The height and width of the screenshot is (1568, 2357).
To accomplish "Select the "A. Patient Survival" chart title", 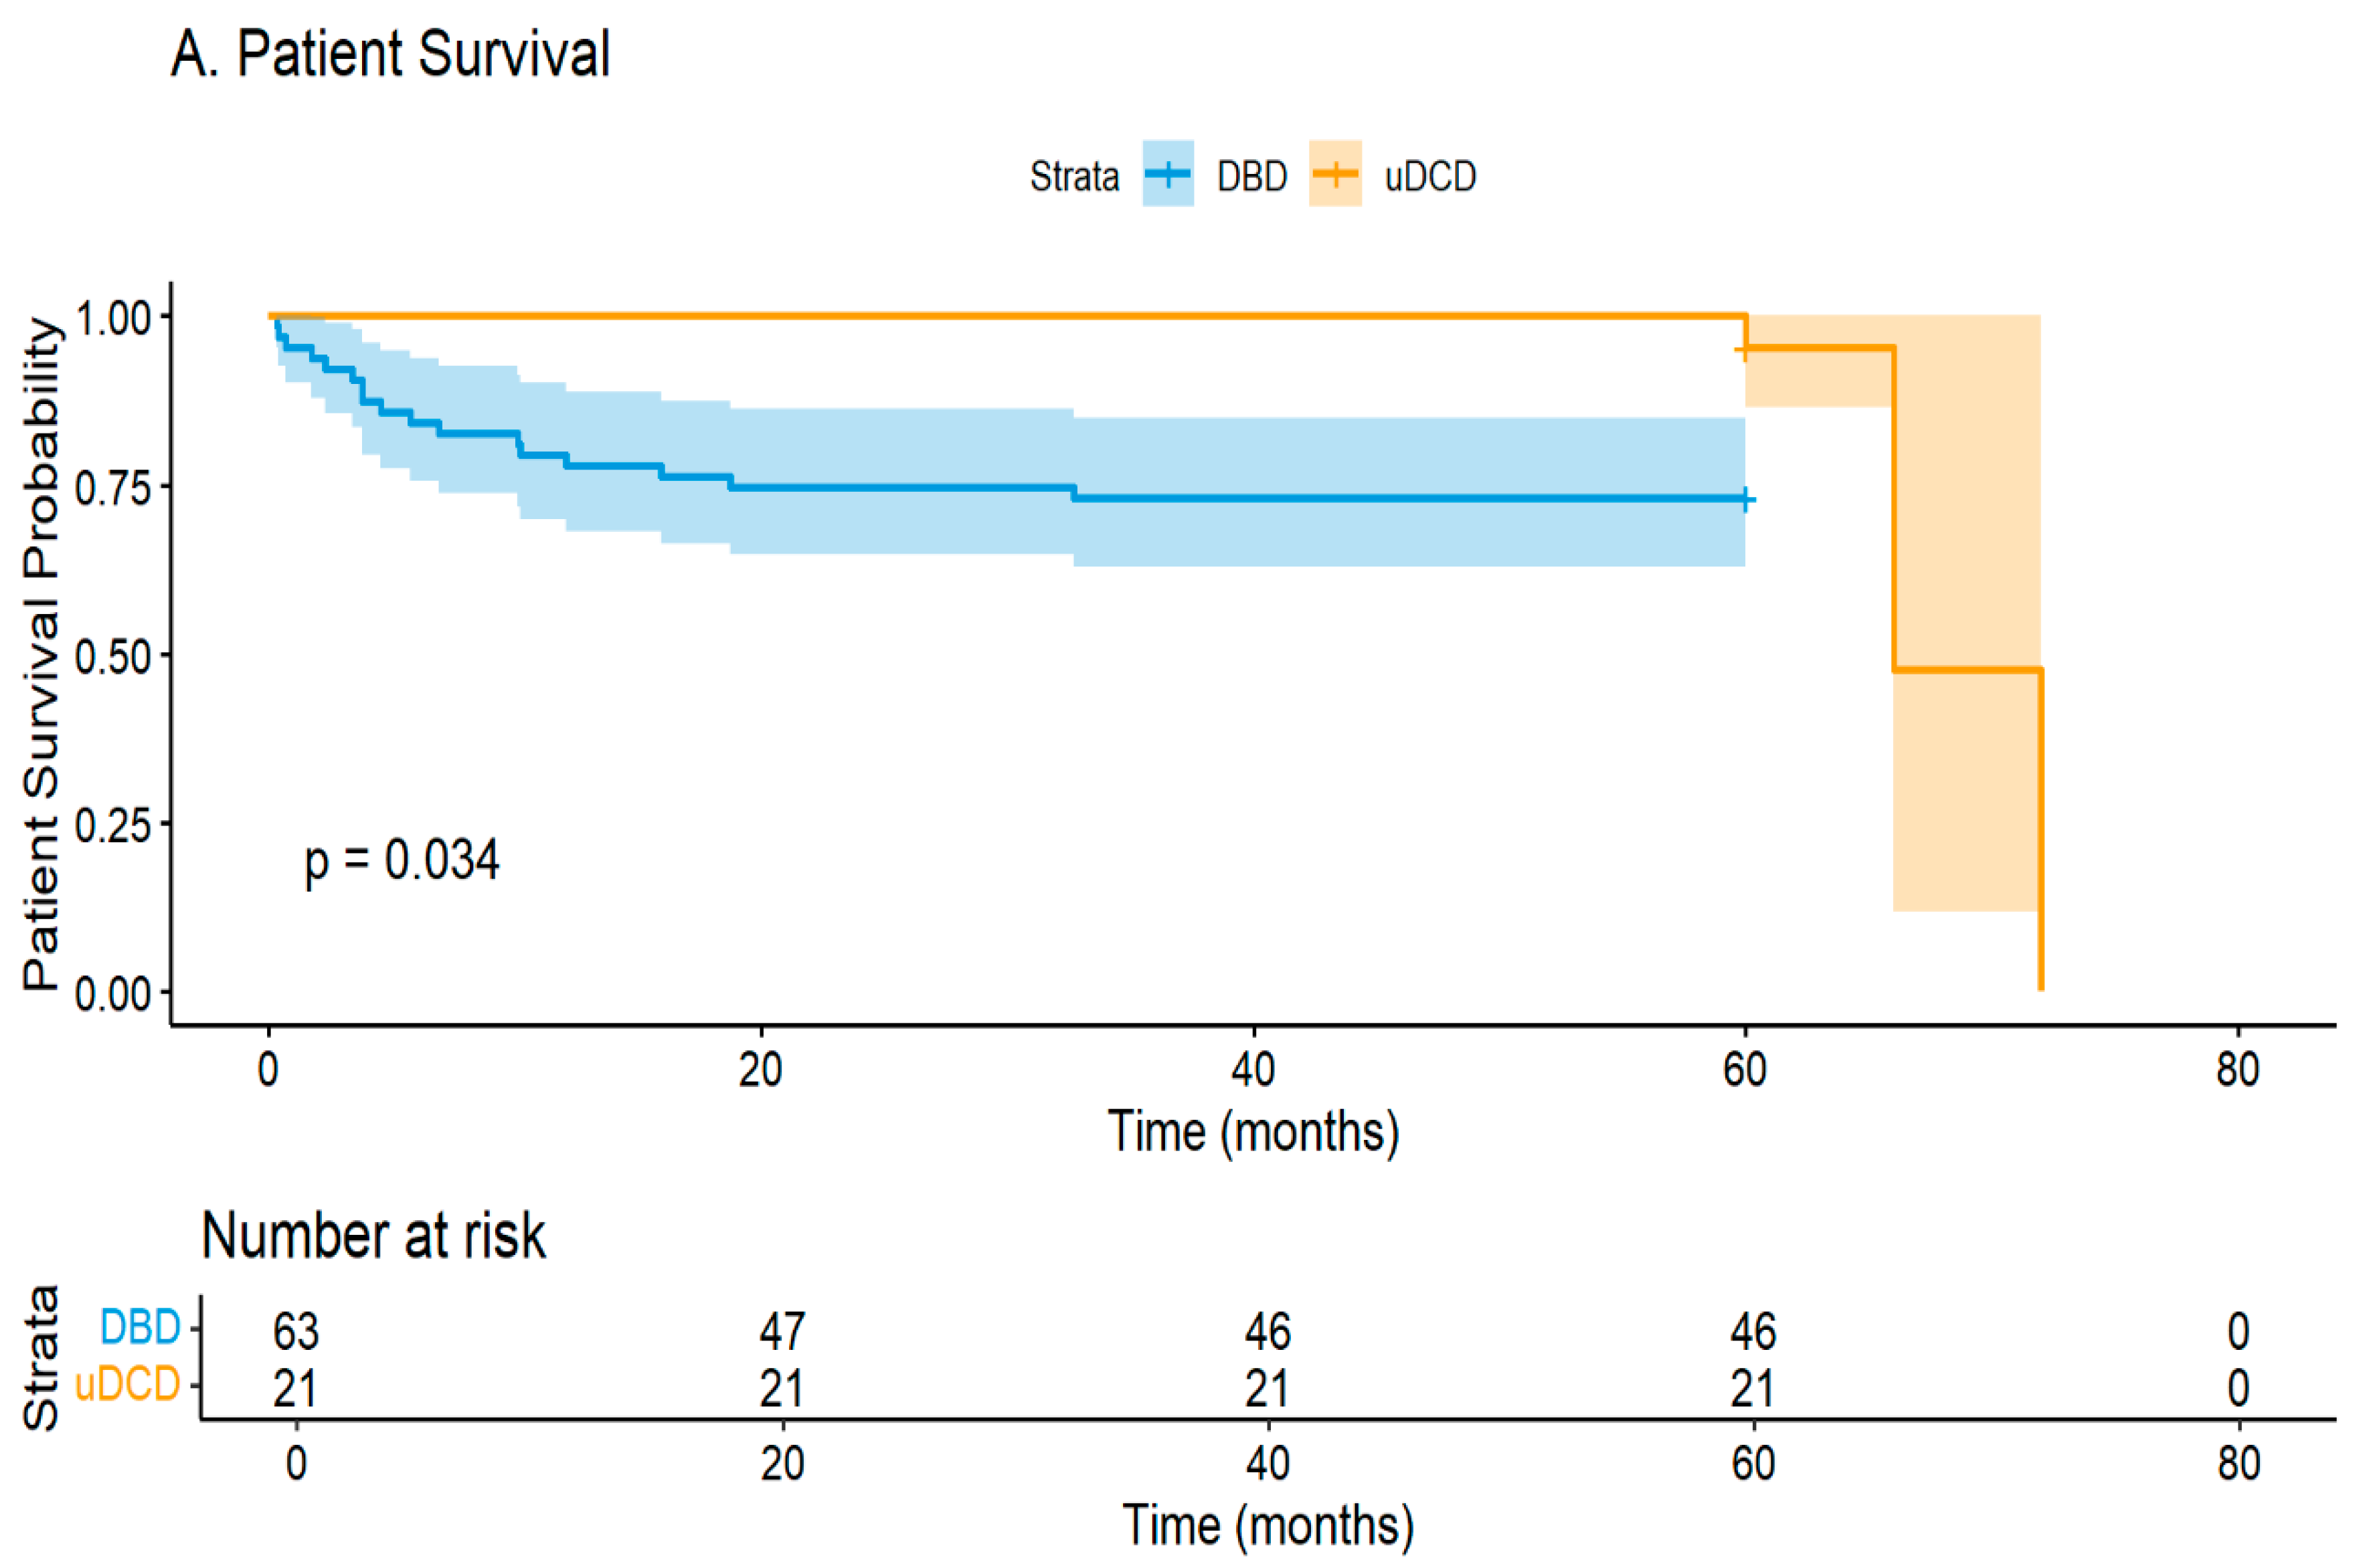I will 390,54.
